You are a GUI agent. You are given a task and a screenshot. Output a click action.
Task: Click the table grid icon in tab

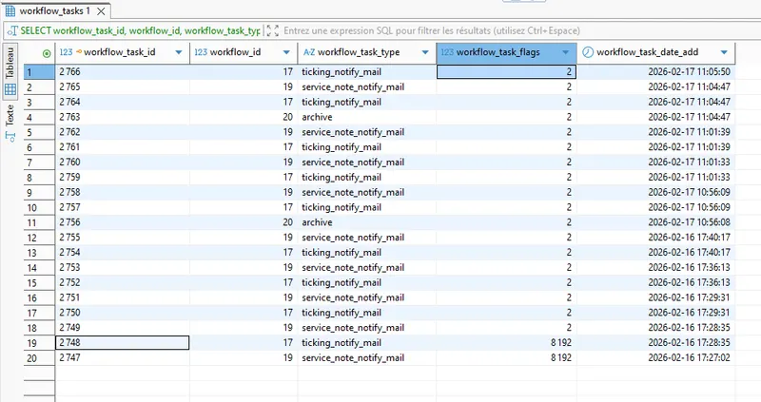coord(10,10)
